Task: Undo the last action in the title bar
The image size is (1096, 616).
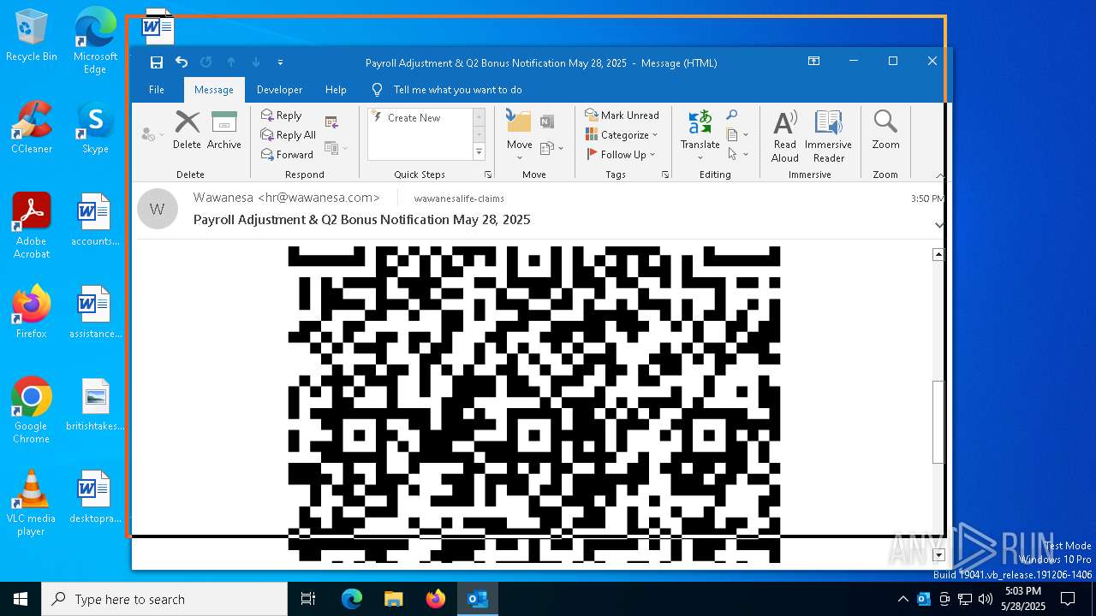Action: coord(182,62)
